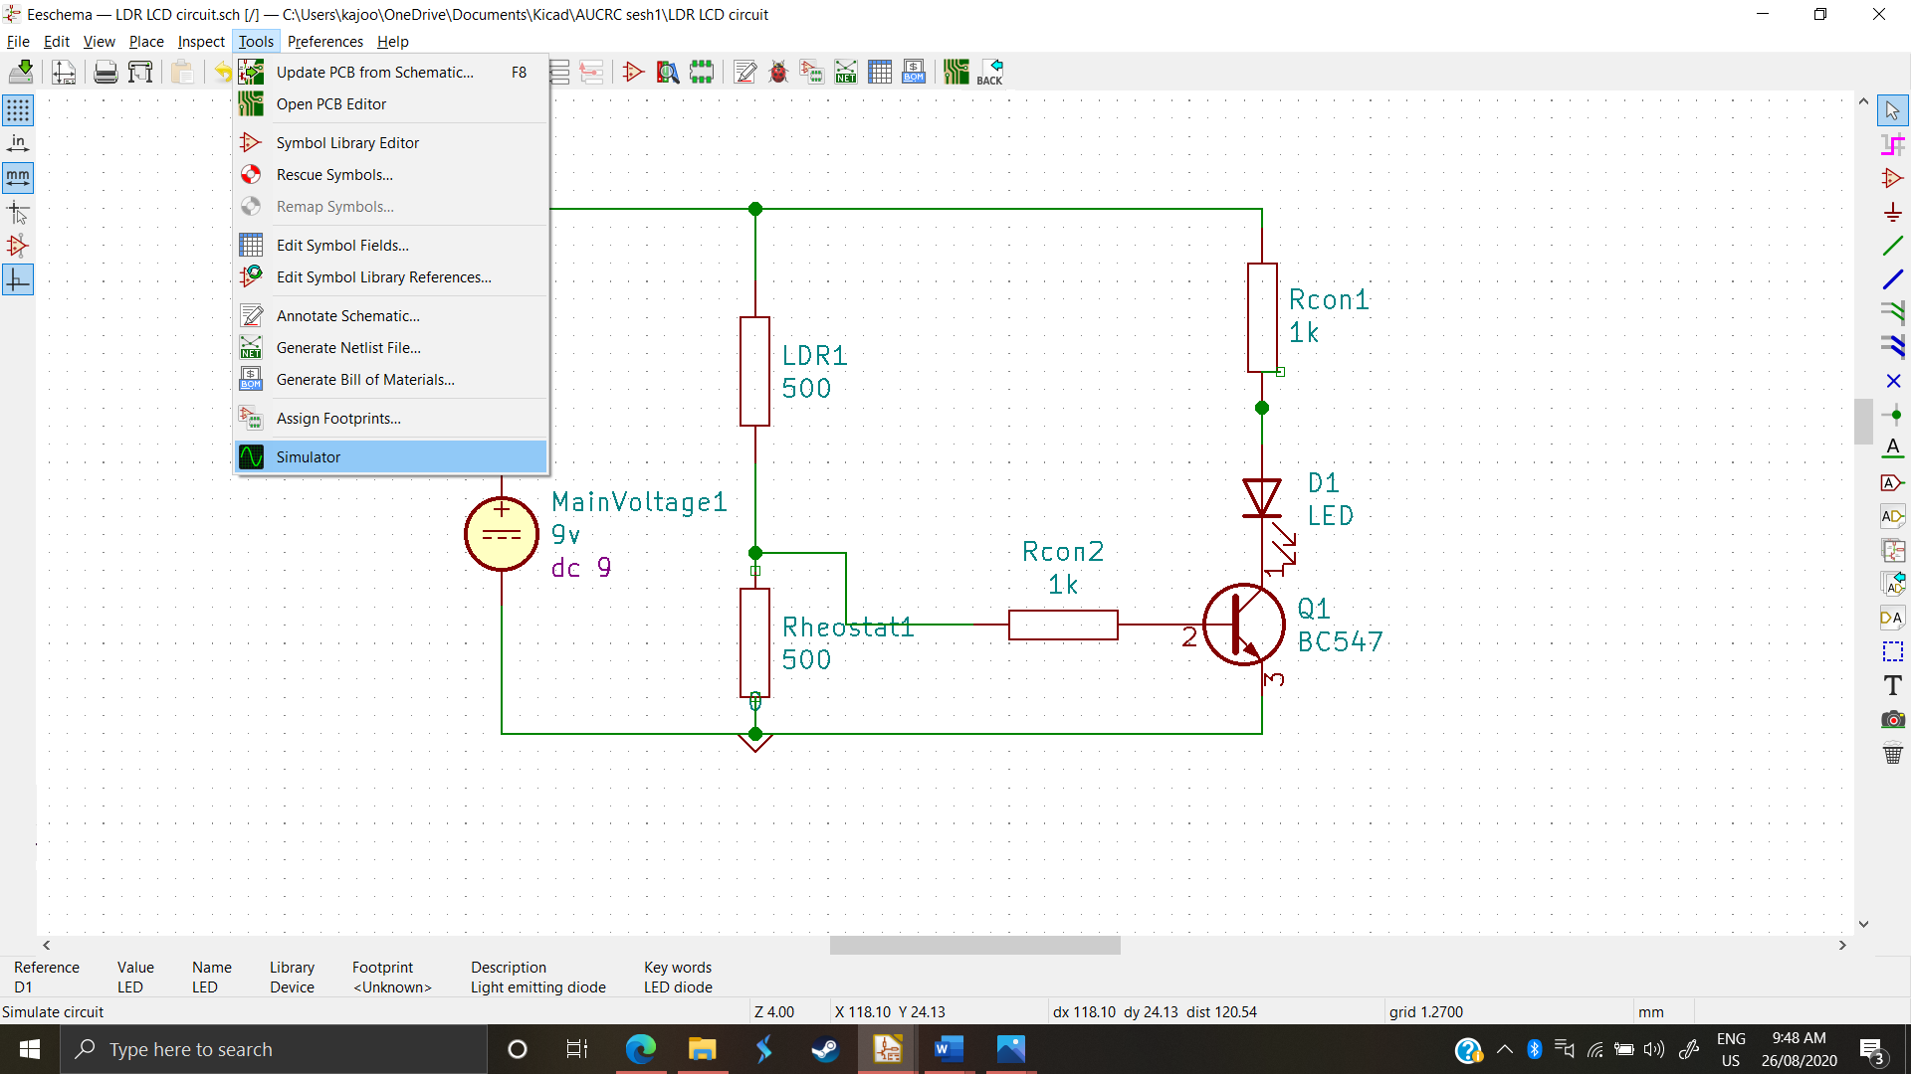The height and width of the screenshot is (1074, 1911).
Task: Click the Undo arrow in the toolbar
Action: (223, 72)
